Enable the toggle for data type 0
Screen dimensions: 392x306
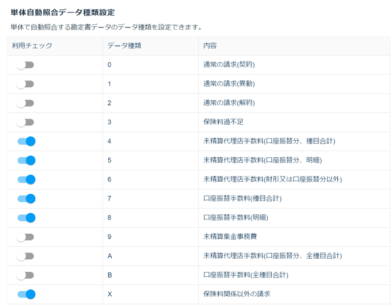pos(25,65)
